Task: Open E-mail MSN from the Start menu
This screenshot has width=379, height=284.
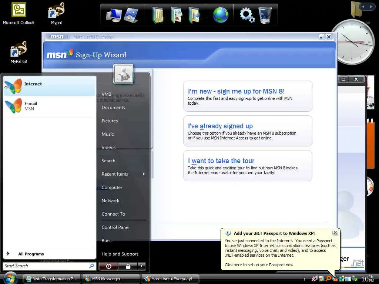Action: point(50,106)
